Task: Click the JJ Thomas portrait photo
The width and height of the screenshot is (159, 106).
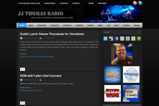Action: click(122, 54)
